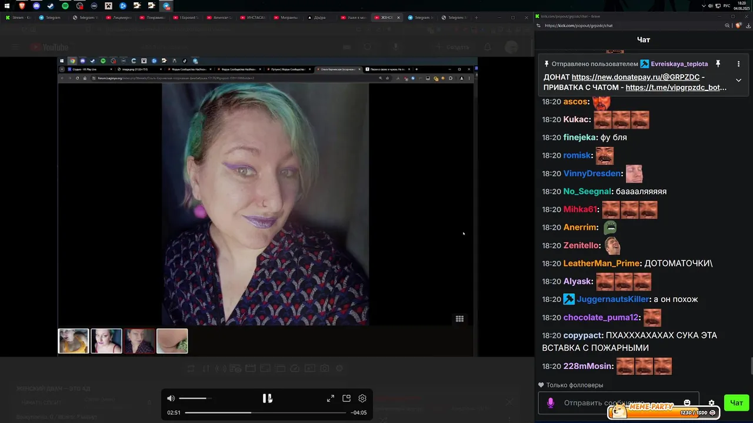Show hidden system tray icons chevron
The height and width of the screenshot is (423, 753).
point(704,6)
